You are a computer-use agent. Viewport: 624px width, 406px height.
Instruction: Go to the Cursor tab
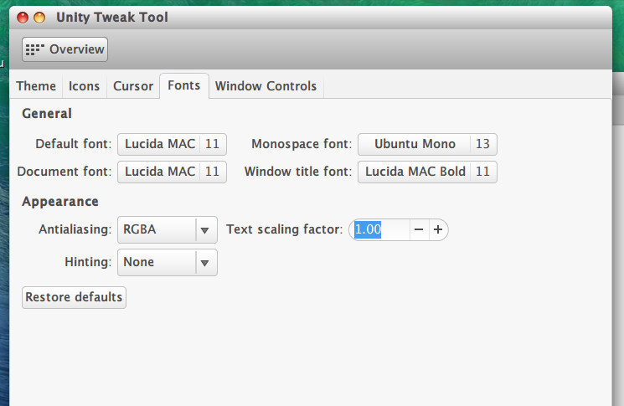133,86
